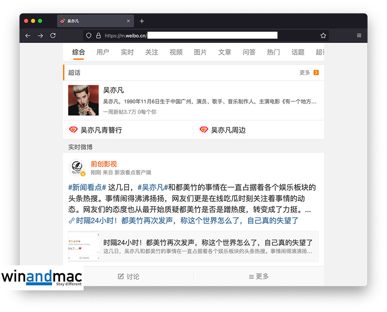The image size is (387, 312).
Task: Open the 热门 tab
Action: pyautogui.click(x=273, y=52)
